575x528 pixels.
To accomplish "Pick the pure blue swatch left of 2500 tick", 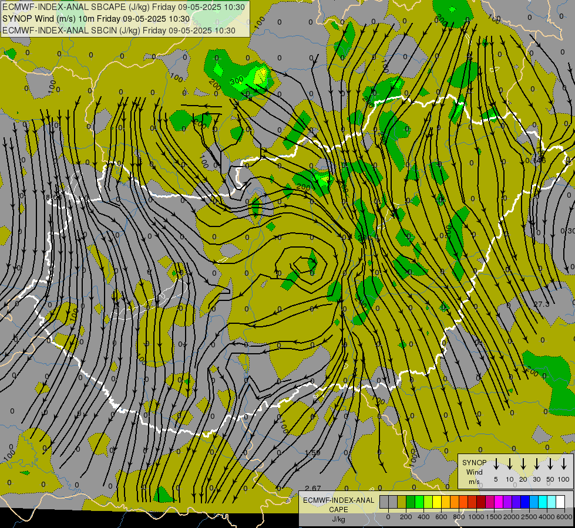I will coord(526,502).
